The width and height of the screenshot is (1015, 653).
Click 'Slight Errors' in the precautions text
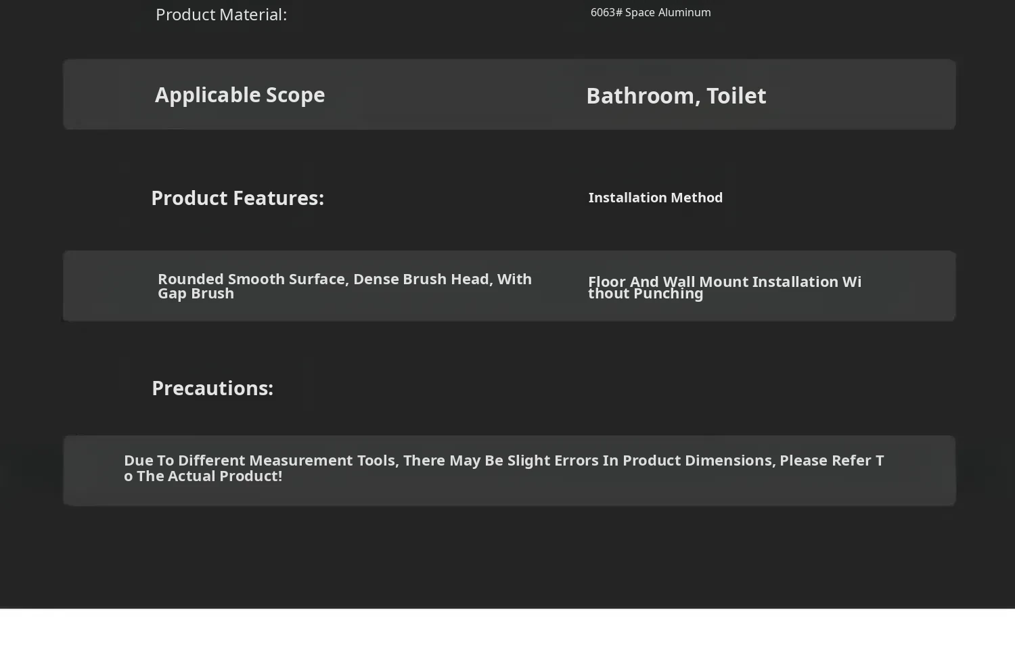tap(553, 460)
